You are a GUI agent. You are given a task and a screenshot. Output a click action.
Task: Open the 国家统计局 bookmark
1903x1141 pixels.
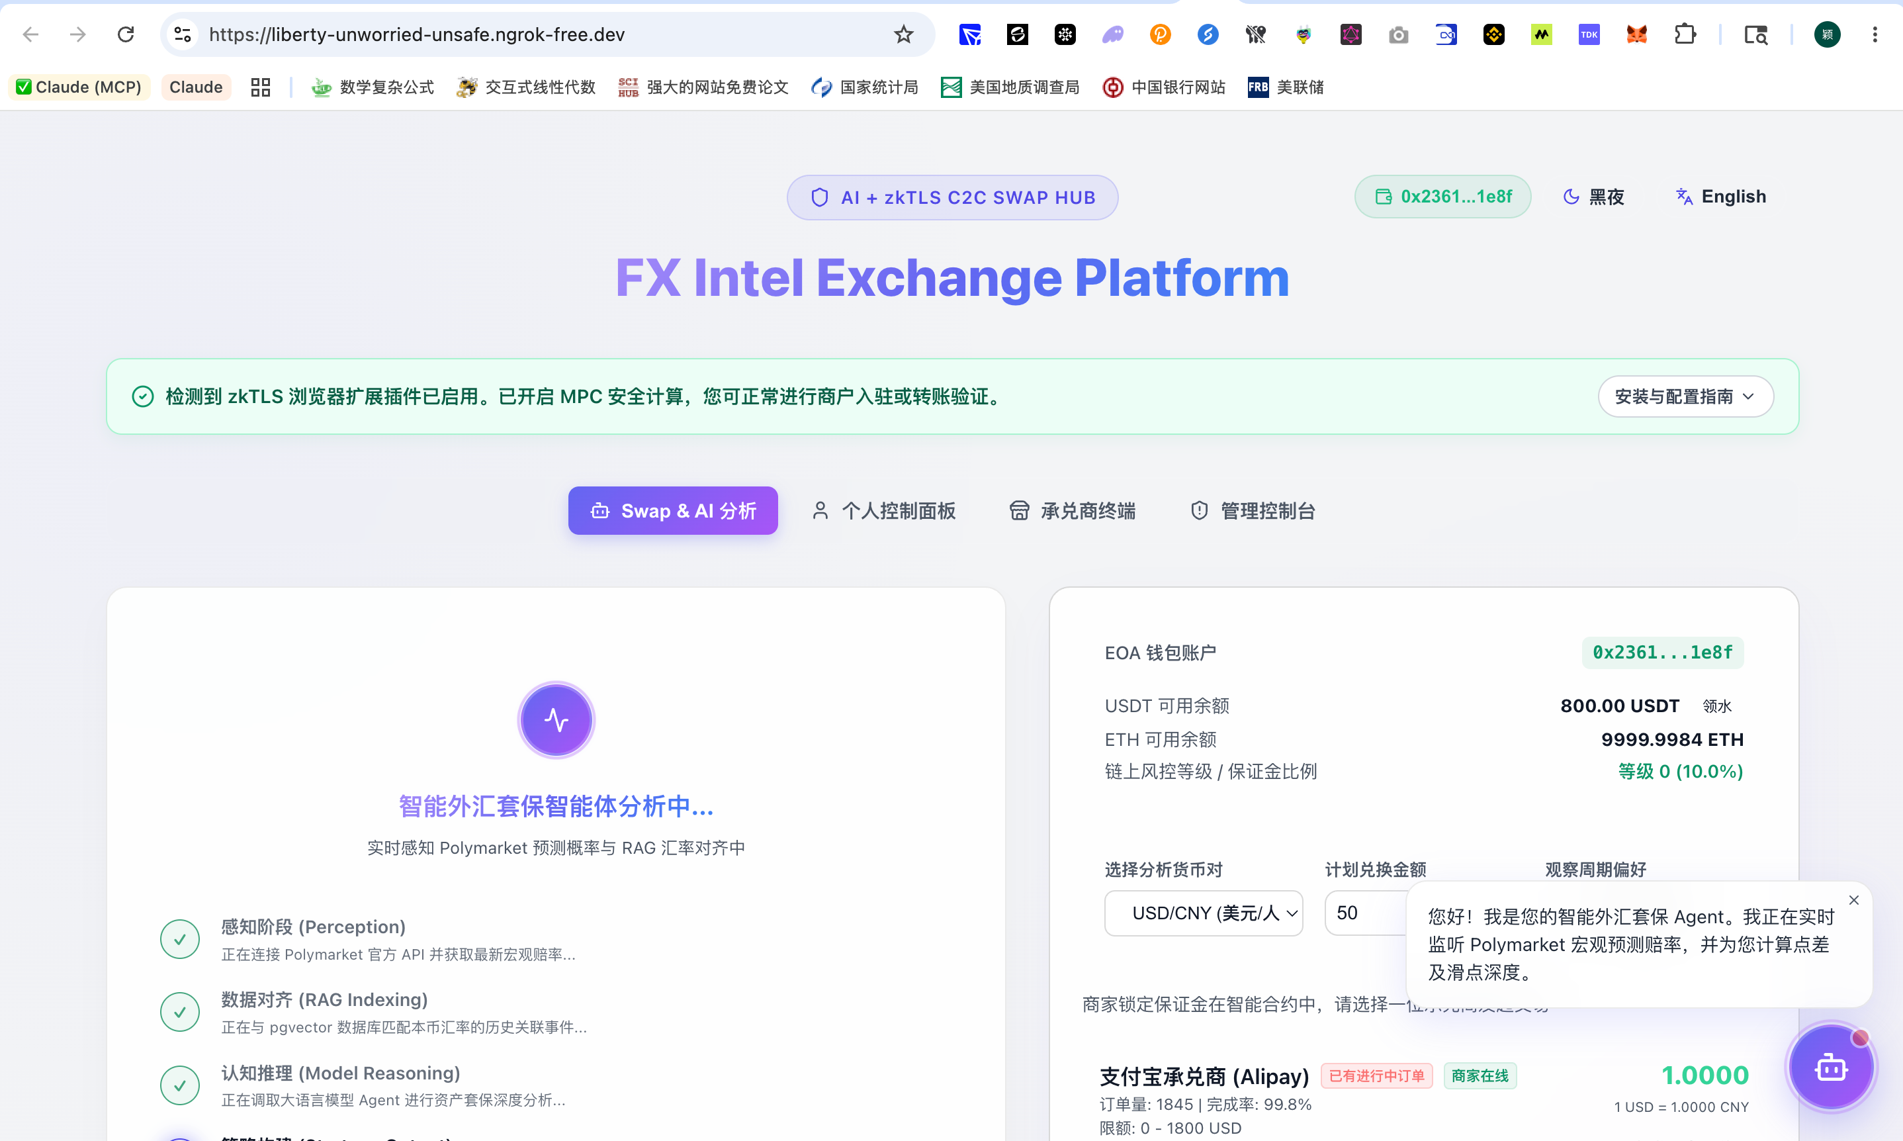tap(865, 87)
